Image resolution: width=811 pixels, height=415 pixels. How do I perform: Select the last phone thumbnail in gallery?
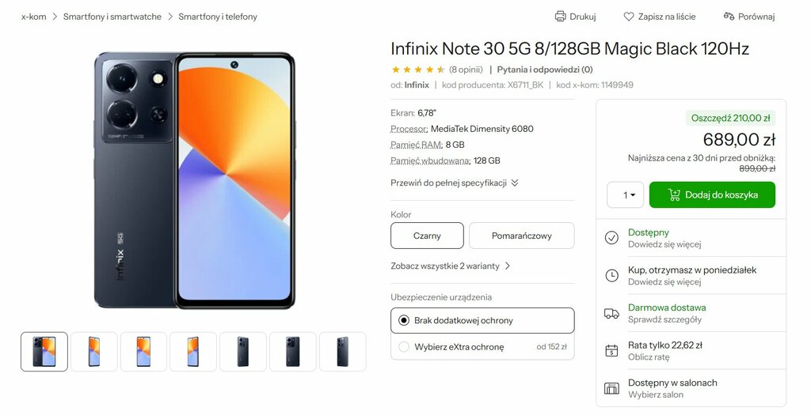click(x=342, y=352)
